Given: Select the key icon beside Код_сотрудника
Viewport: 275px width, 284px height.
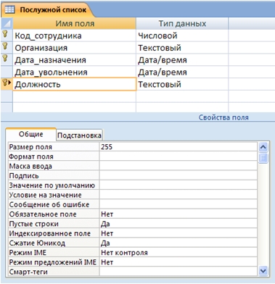Looking at the screenshot, I should point(5,34).
